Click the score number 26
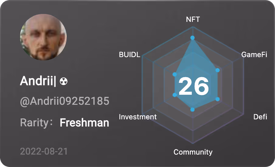 click(x=193, y=86)
